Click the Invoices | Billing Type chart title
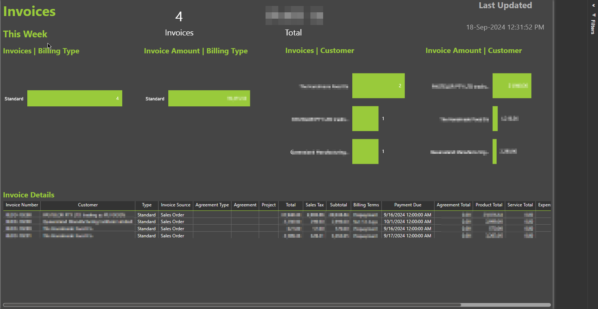Screen dimensions: 598x309 coord(41,51)
